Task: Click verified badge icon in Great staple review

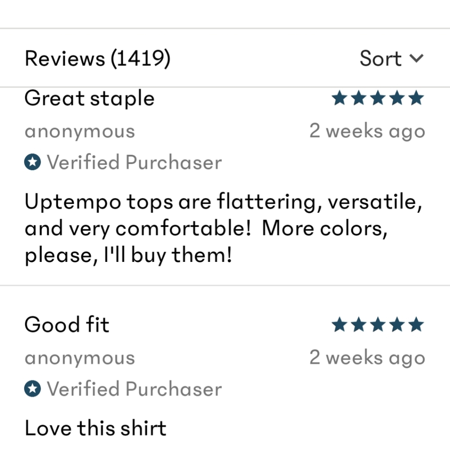Action: pos(32,162)
